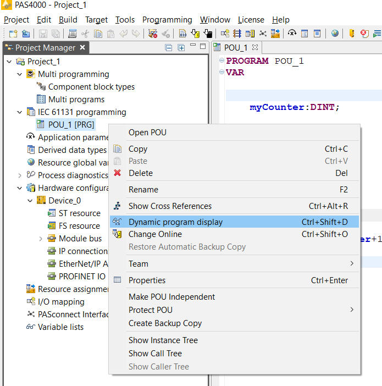This screenshot has height=386, width=382.
Task: Click the Expand All icon in Project Manager
Action: tap(181, 47)
